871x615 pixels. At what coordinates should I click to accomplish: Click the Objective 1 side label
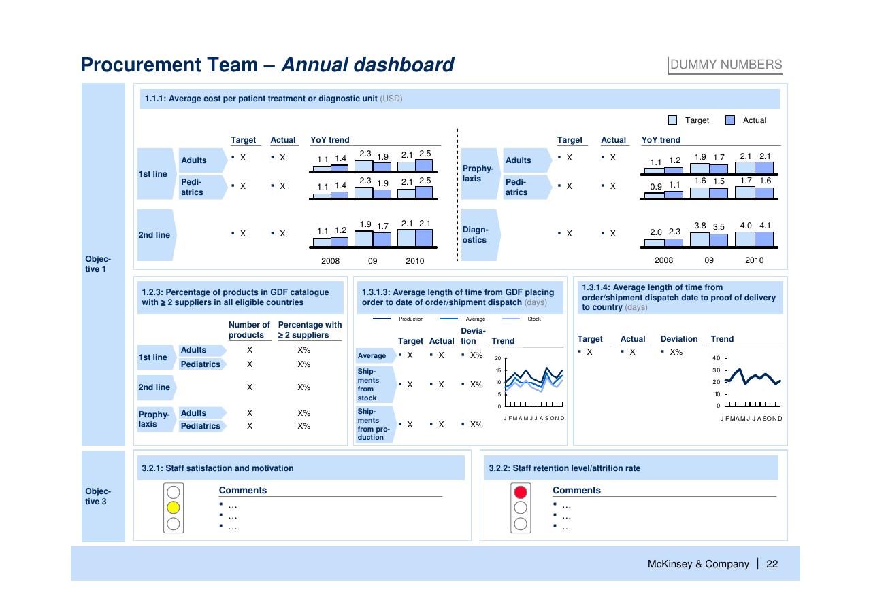[103, 264]
